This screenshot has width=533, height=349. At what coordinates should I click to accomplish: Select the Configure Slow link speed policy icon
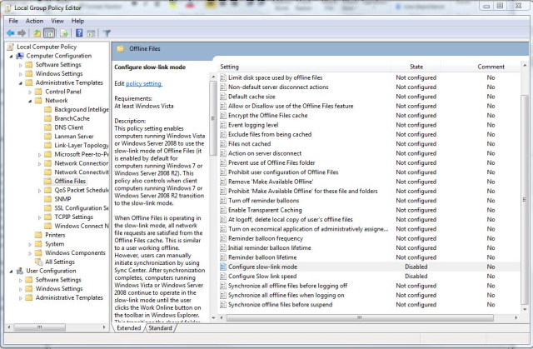point(222,276)
